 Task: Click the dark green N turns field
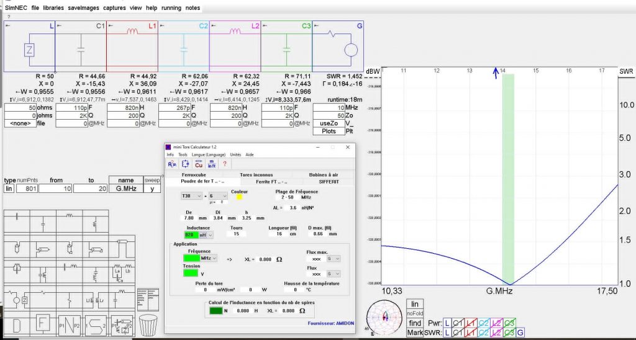coord(216,311)
